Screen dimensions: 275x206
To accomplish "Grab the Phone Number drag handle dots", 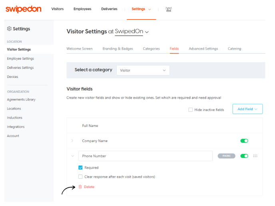I will [255, 156].
